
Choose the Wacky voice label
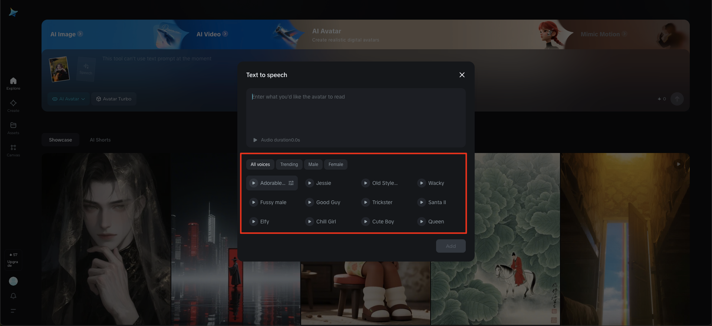click(436, 183)
